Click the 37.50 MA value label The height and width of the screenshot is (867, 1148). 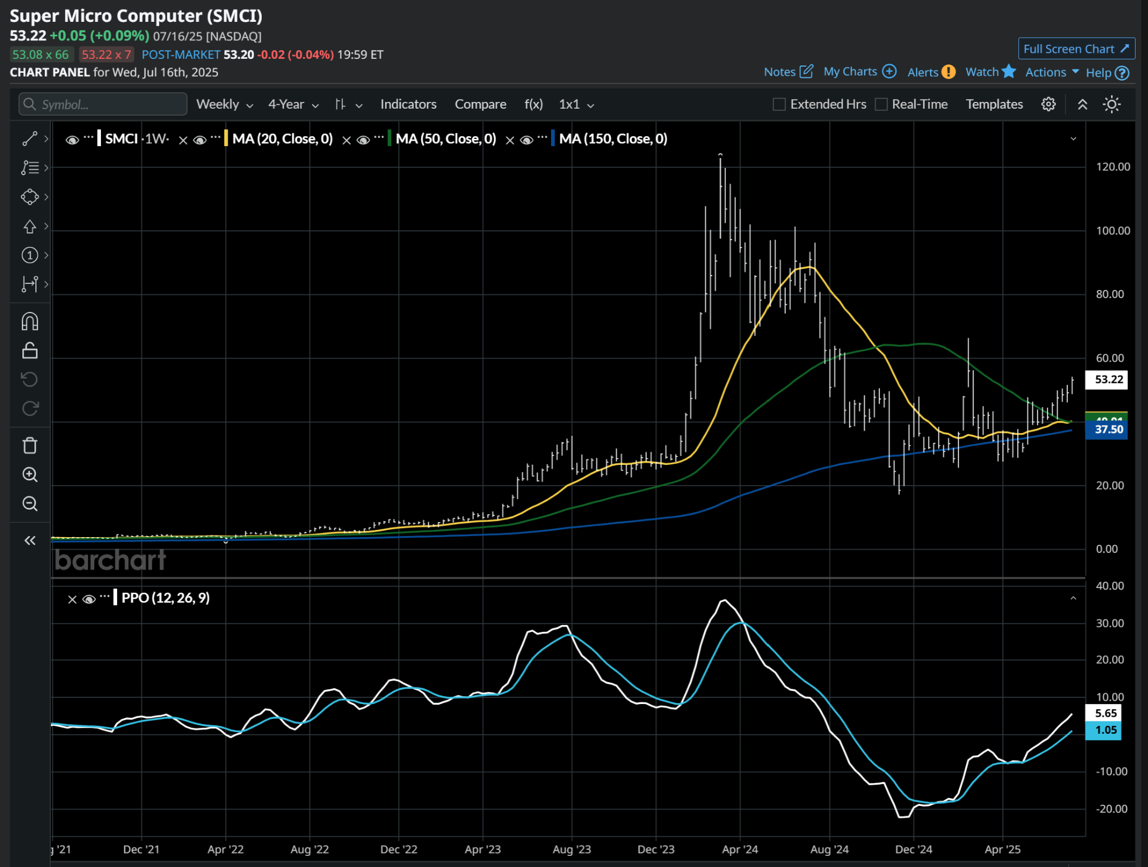point(1107,430)
